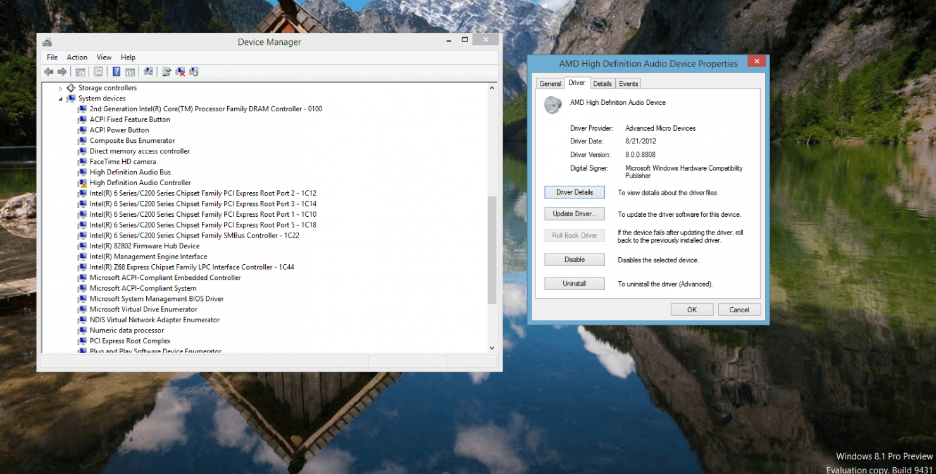Click the blue Help question mark icon
Screen dimensions: 936x474
116,72
